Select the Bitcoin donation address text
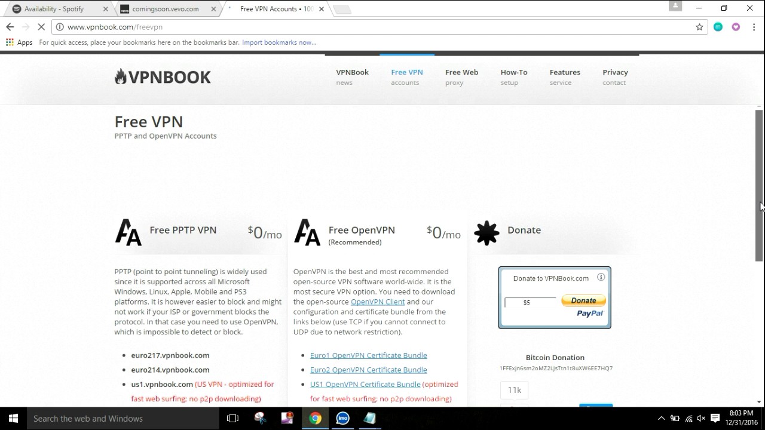 [556, 368]
